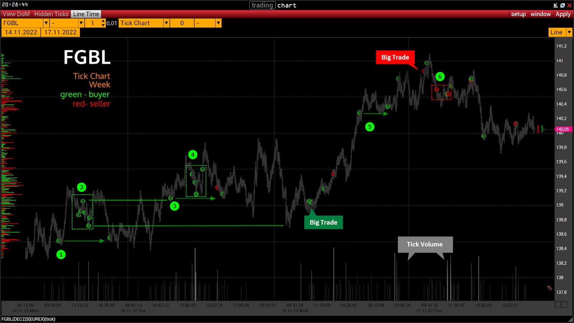
Task: Click the 13:06:43 time axis label
Action: [x=187, y=305]
